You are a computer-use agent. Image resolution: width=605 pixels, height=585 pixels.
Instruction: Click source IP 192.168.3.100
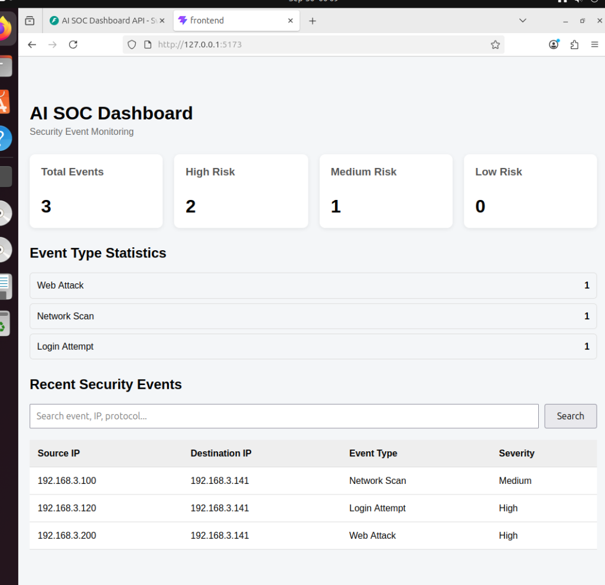67,481
